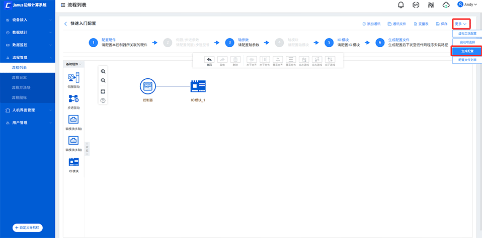482x238 pixels.
Task: Click the zoom in magnifier icon
Action: (x=103, y=72)
